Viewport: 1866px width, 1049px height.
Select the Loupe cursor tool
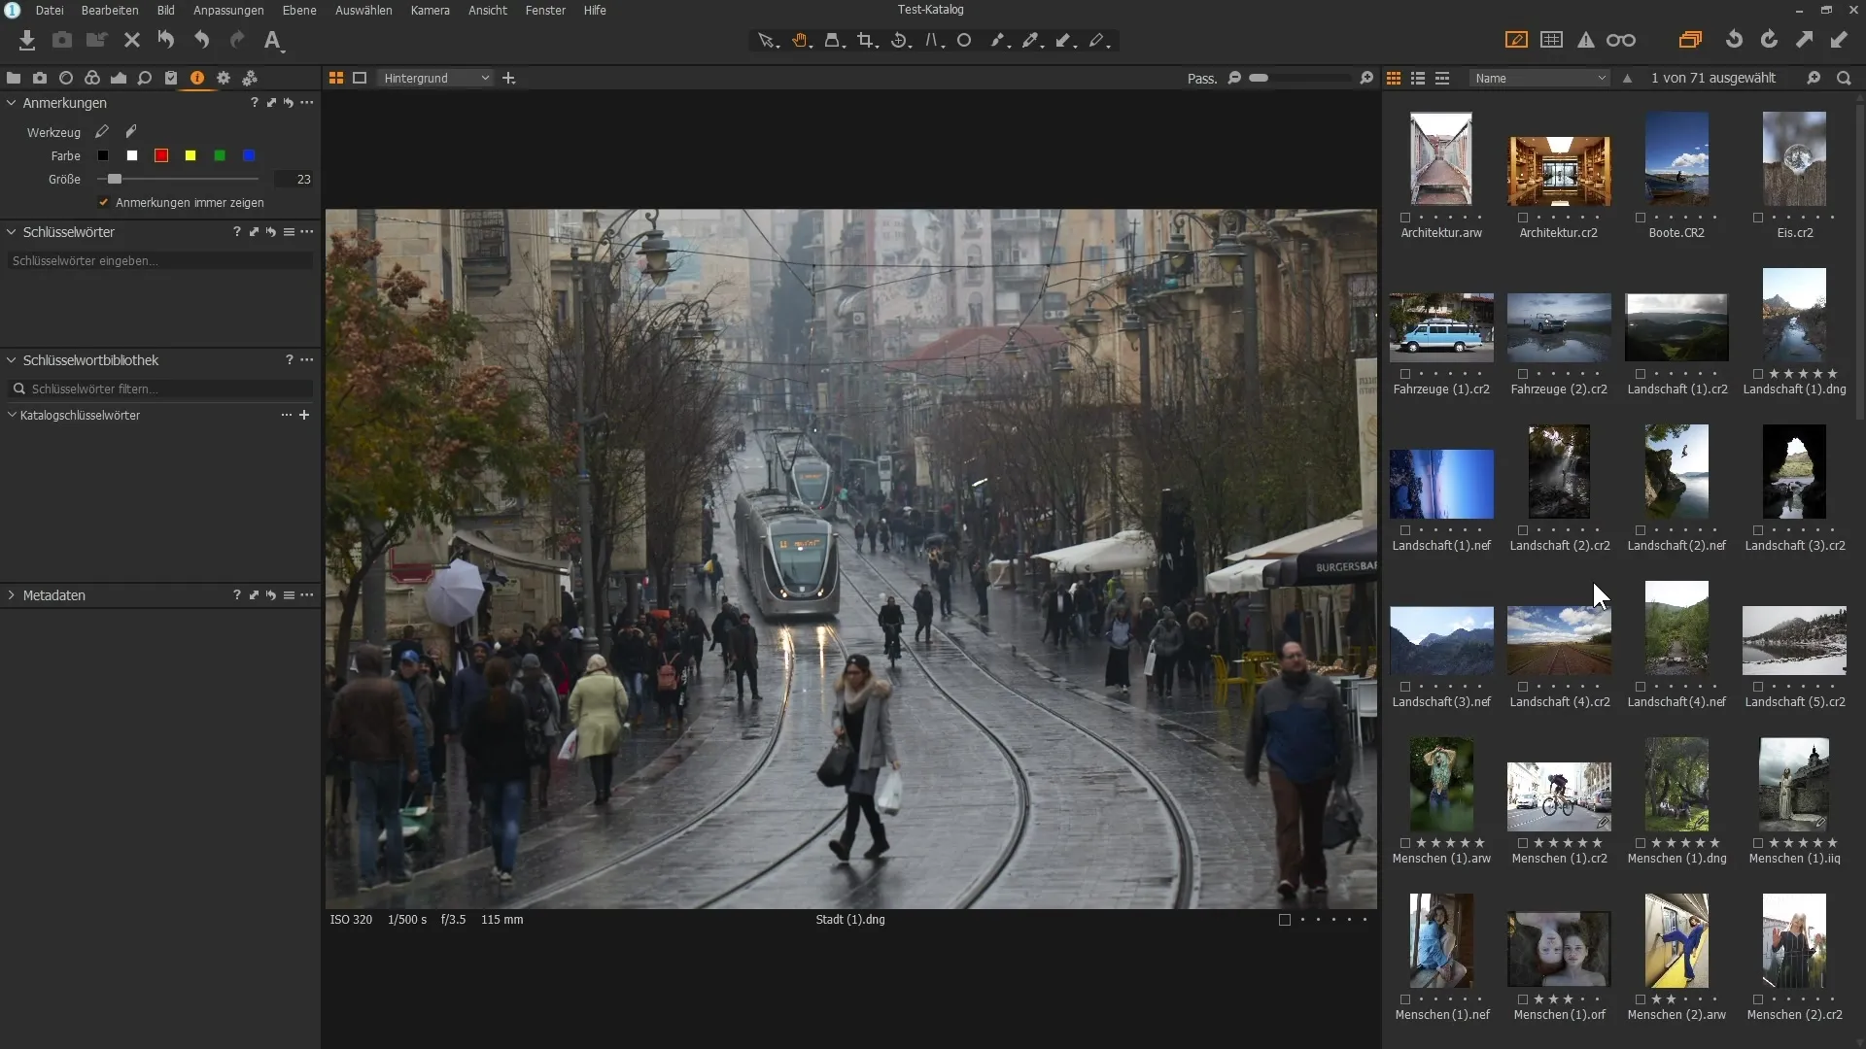click(x=834, y=41)
